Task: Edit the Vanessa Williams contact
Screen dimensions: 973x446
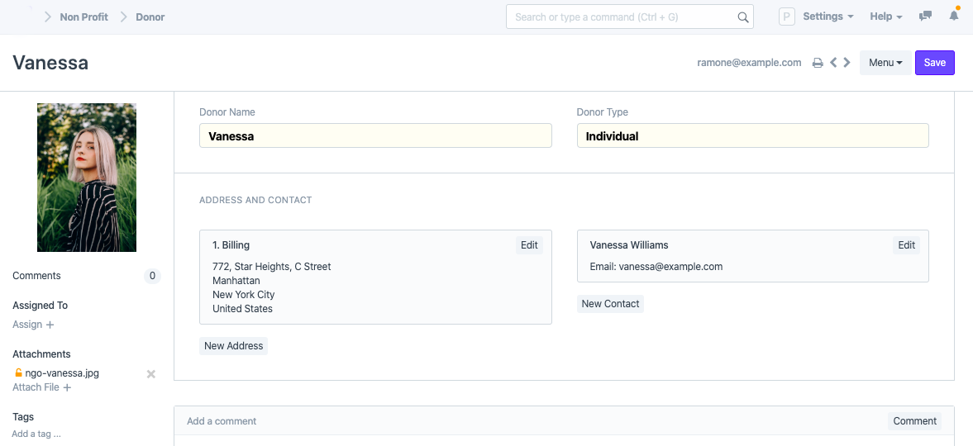Action: point(906,245)
